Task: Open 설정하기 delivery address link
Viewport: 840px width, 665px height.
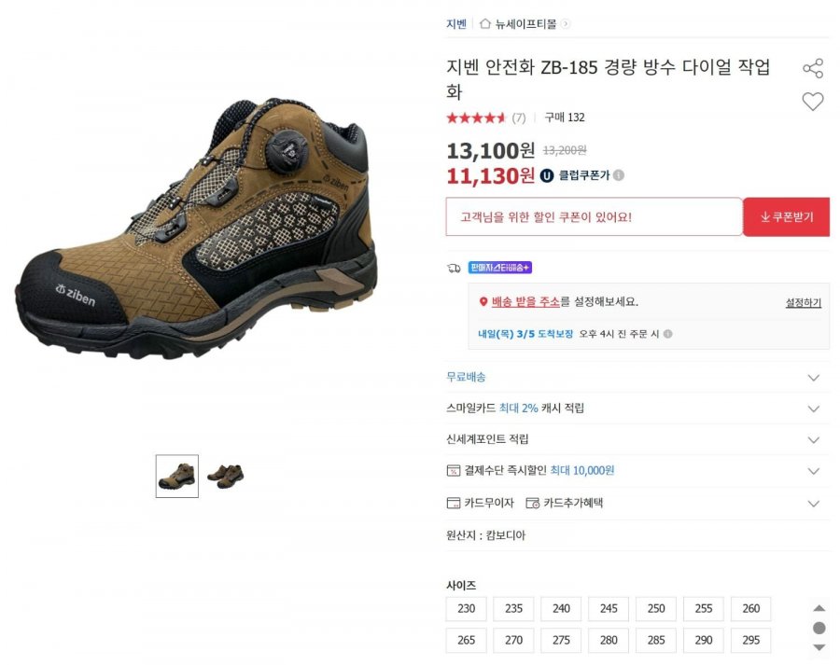Action: pos(803,303)
